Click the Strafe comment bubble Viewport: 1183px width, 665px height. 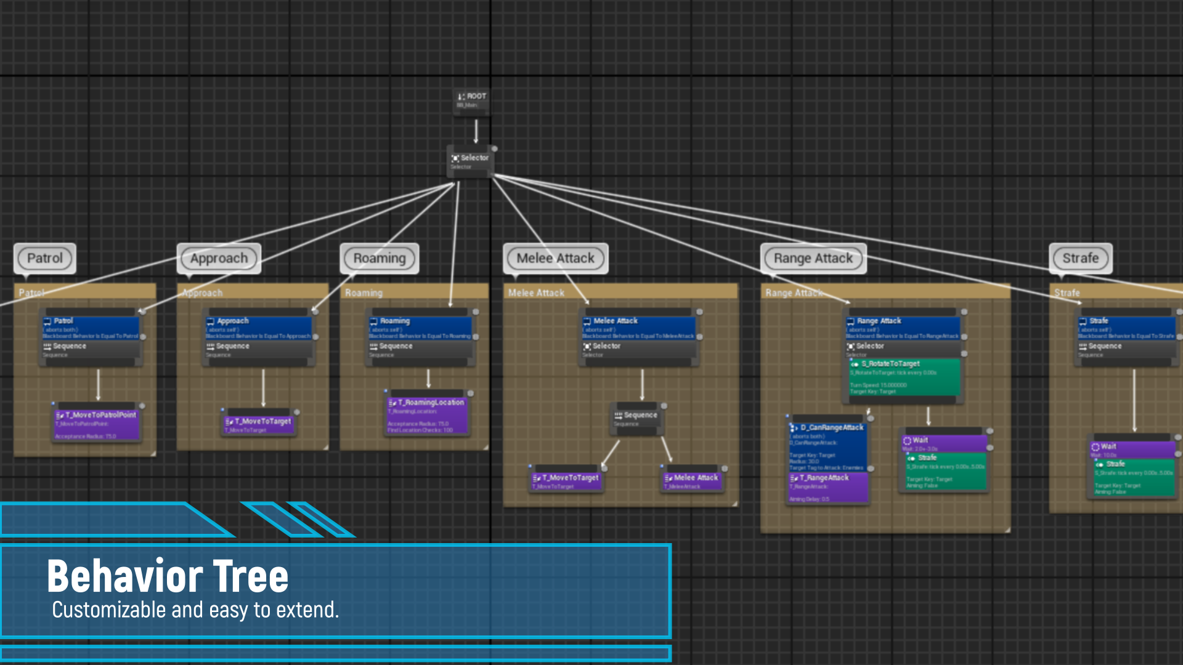pos(1081,258)
